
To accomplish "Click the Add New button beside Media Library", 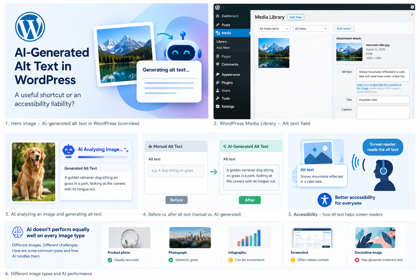I will click(x=296, y=17).
